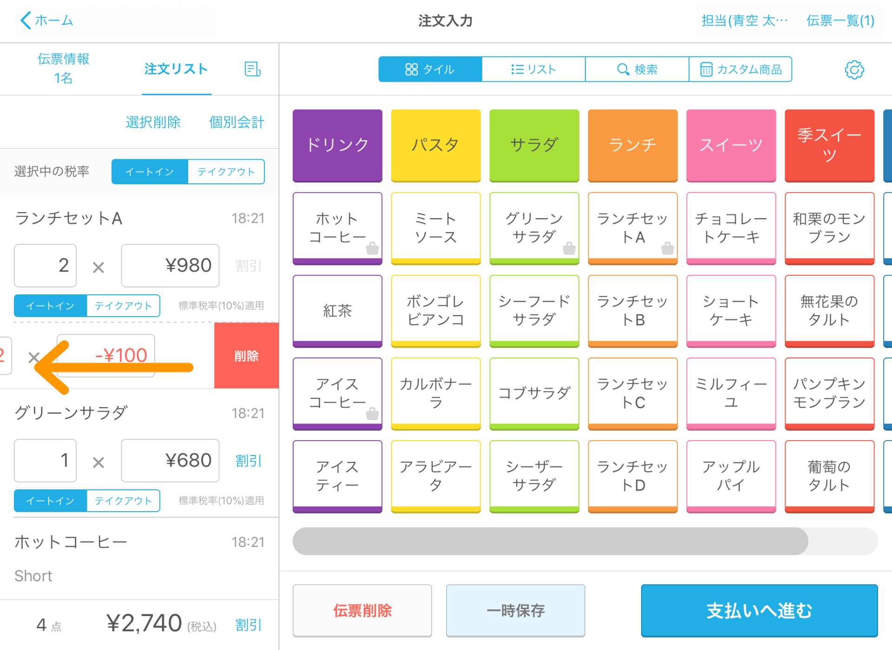This screenshot has height=650, width=892.
Task: Tap 伝票削除 button
Action: 362,611
